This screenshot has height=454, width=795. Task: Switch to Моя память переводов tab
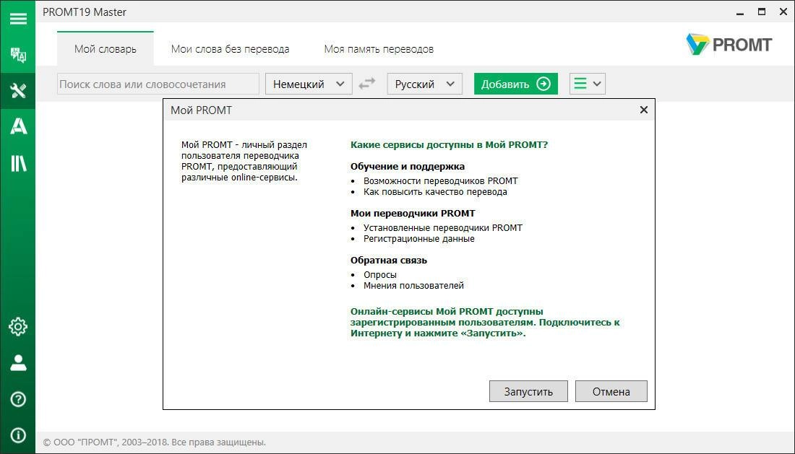coord(379,49)
